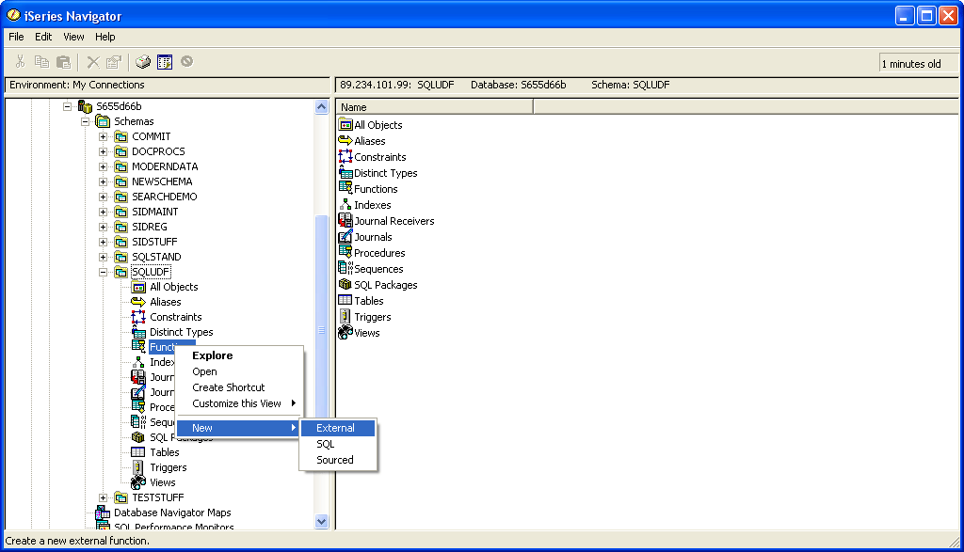Viewport: 964px width, 552px height.
Task: Click the Refresh list toolbar icon
Action: (165, 61)
